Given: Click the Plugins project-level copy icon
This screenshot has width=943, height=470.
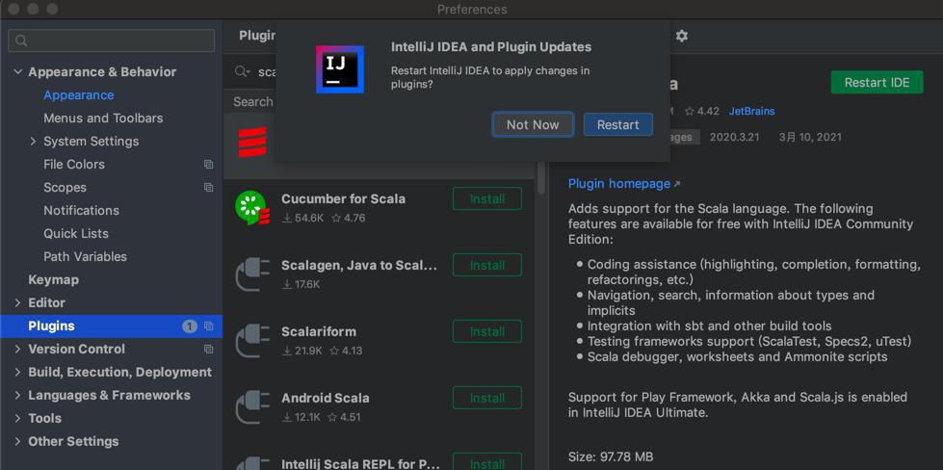Looking at the screenshot, I should pos(208,326).
